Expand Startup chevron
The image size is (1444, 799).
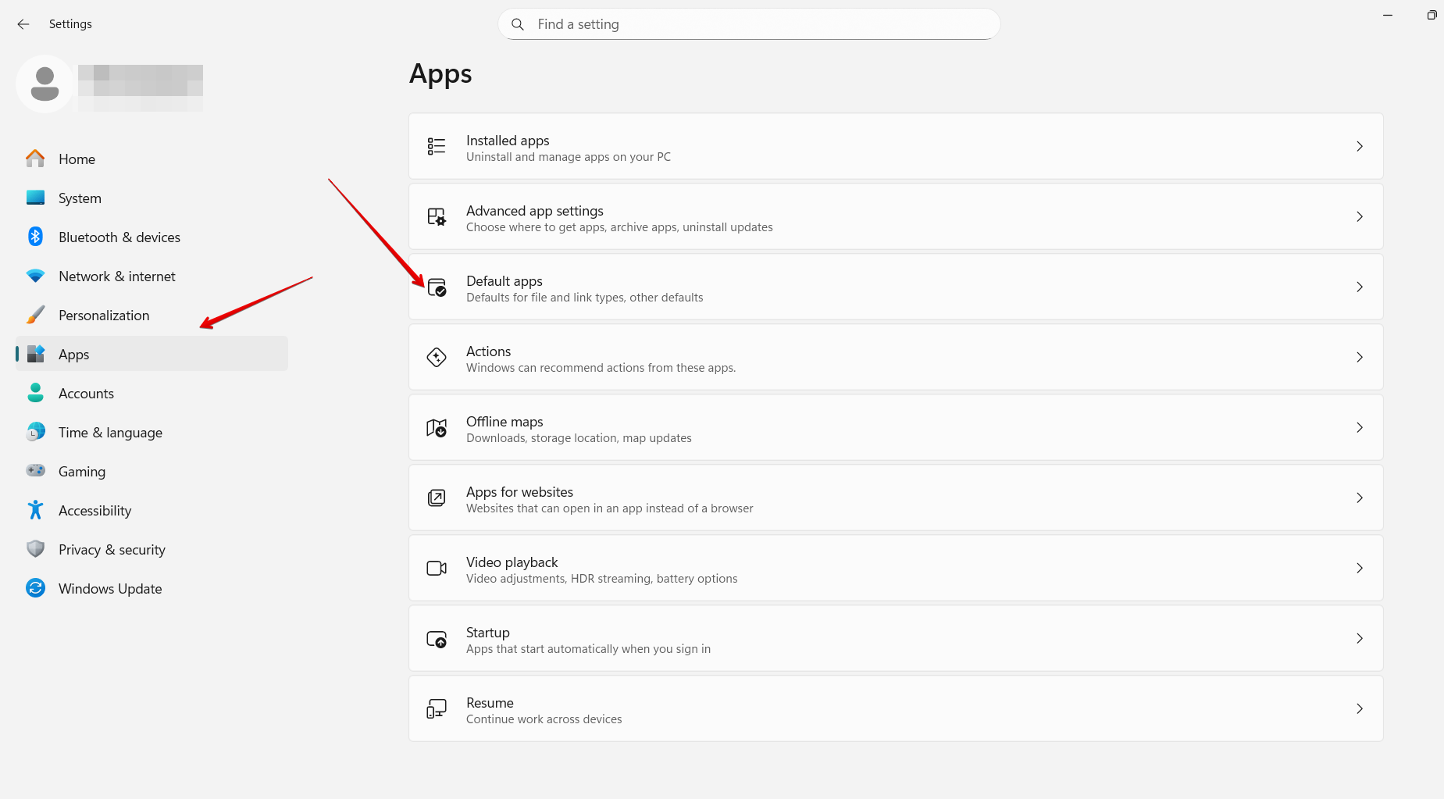(x=1360, y=638)
